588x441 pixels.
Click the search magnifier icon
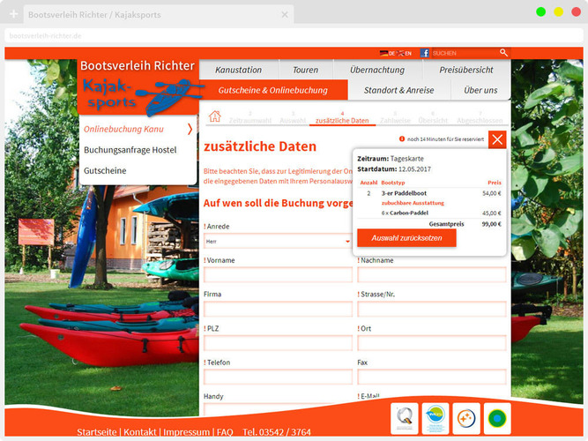tap(503, 53)
